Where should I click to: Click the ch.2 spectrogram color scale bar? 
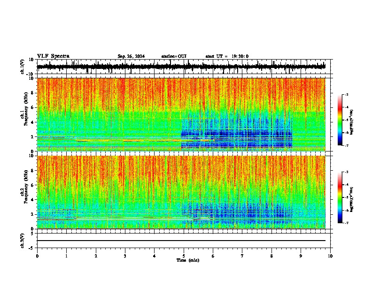pyautogui.click(x=340, y=197)
